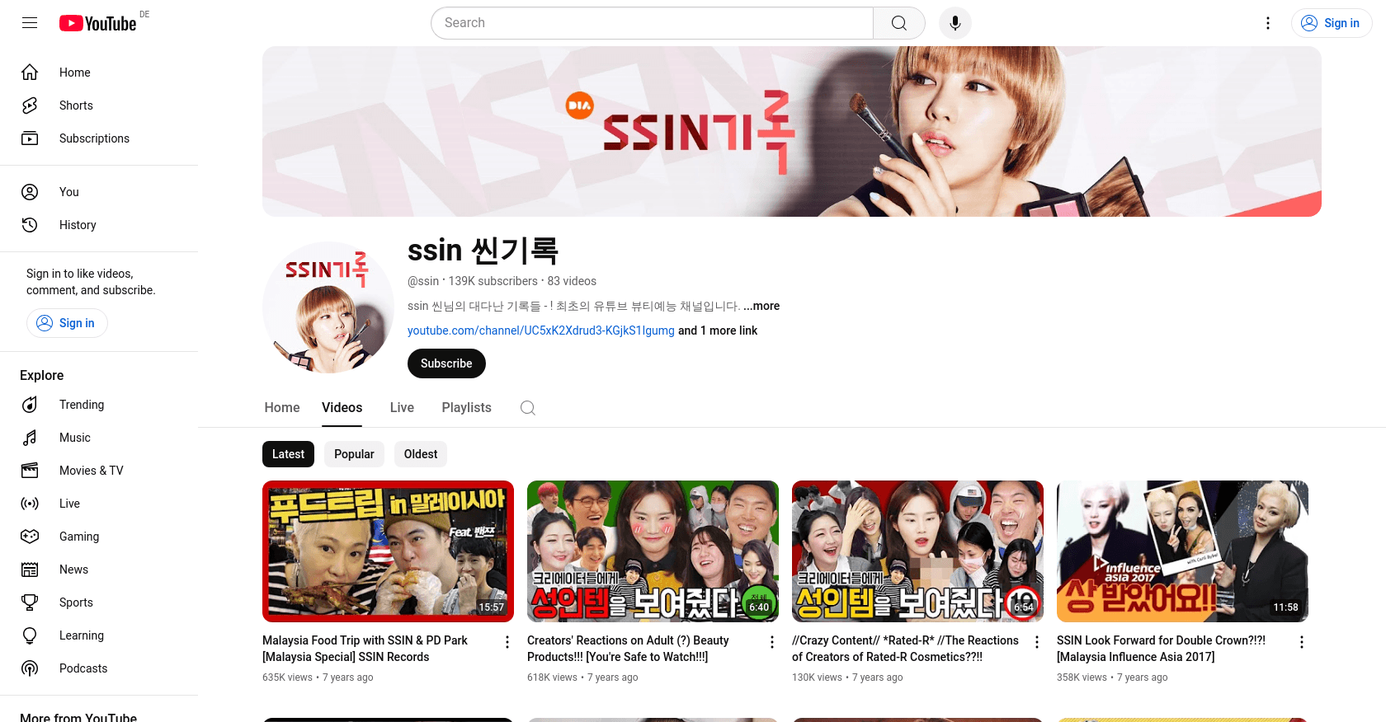The height and width of the screenshot is (722, 1386).
Task: Select the Latest sort chip
Action: [x=288, y=454]
